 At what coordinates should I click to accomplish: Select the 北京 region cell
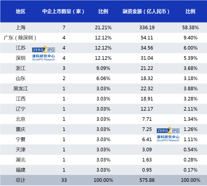[x=21, y=119]
